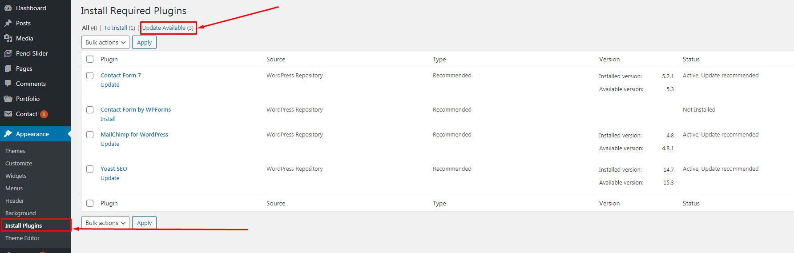The width and height of the screenshot is (794, 253).
Task: Select the Contact Form 7 checkbox
Action: click(x=90, y=76)
